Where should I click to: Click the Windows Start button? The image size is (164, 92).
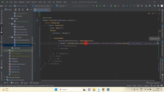click(x=56, y=89)
